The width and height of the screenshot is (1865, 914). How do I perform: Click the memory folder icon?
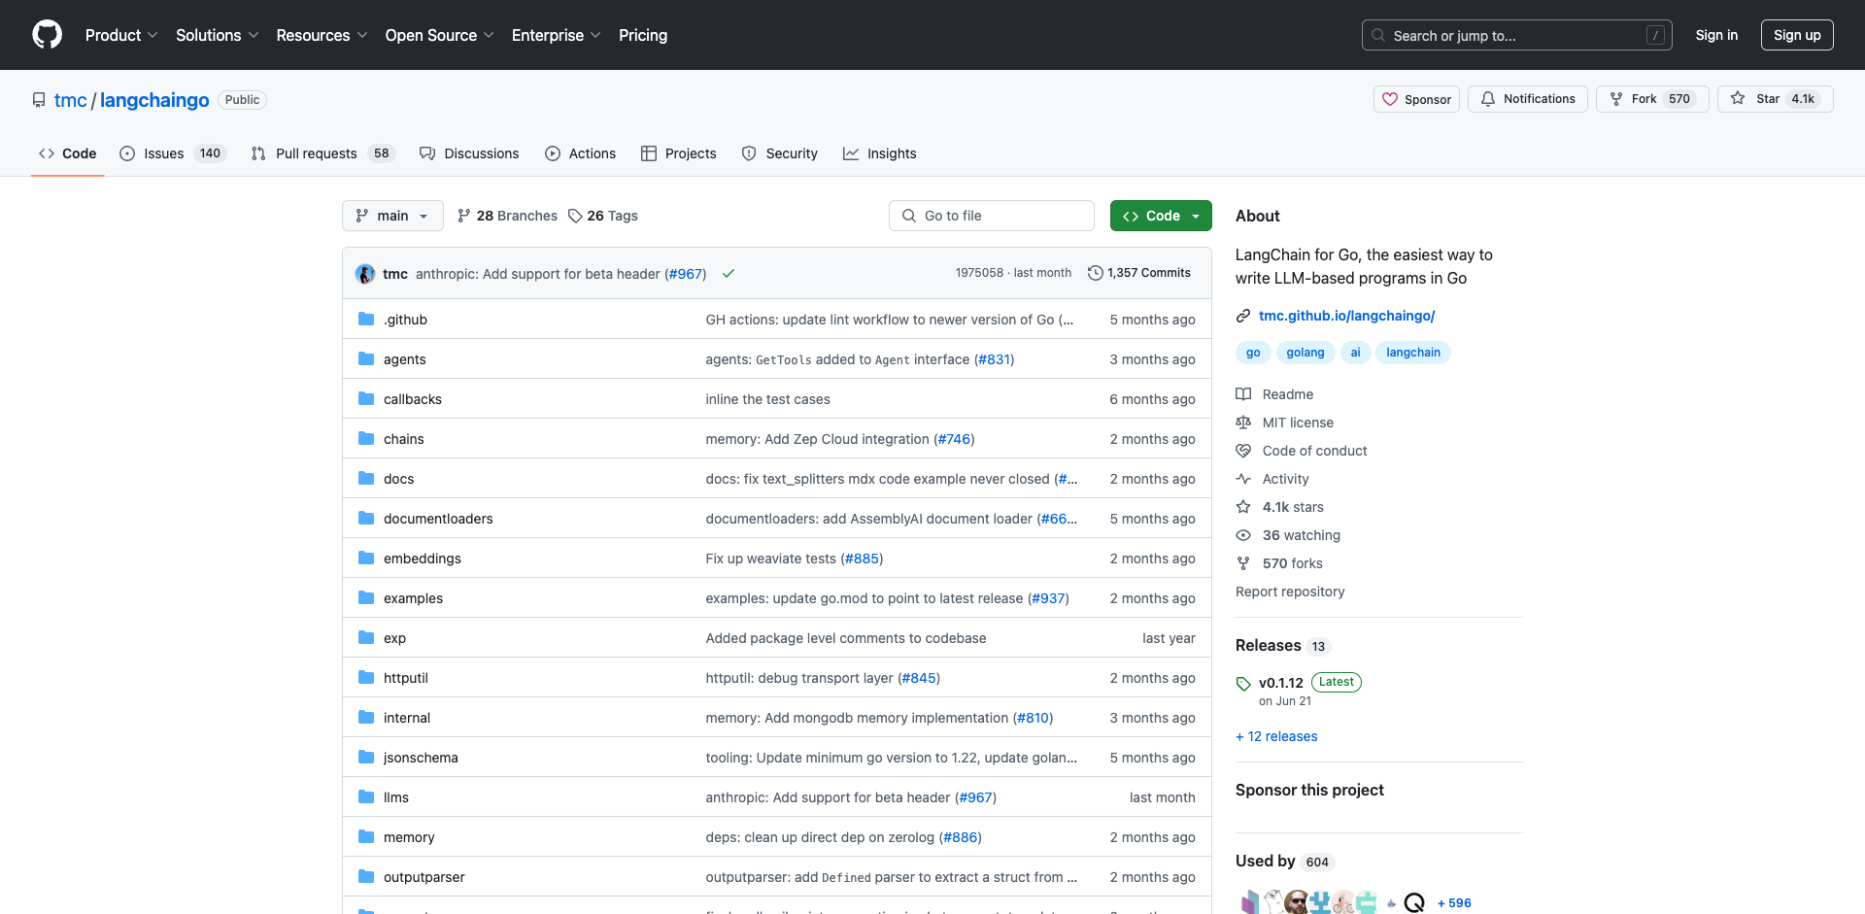click(366, 836)
